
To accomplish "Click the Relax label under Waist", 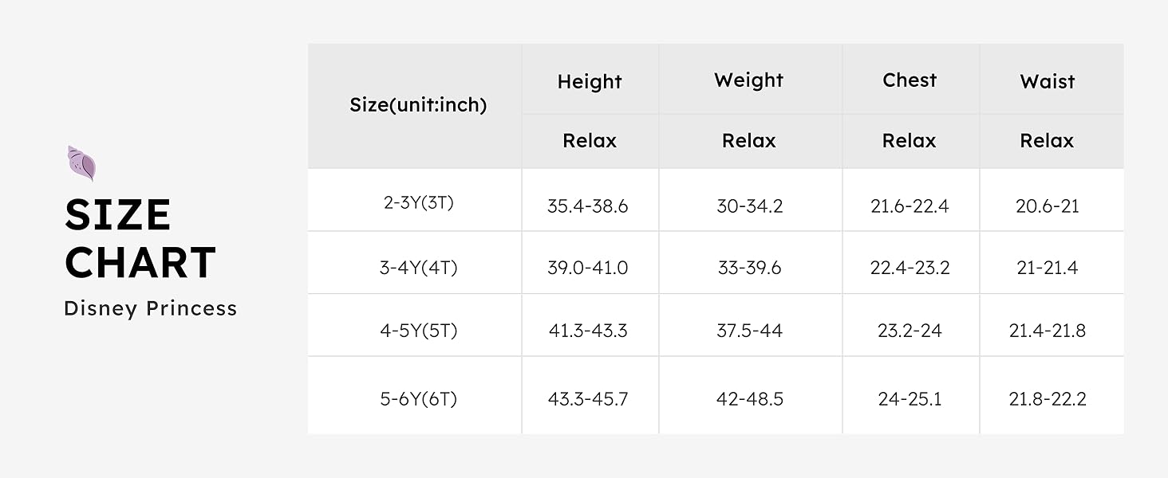I will coord(1047,141).
